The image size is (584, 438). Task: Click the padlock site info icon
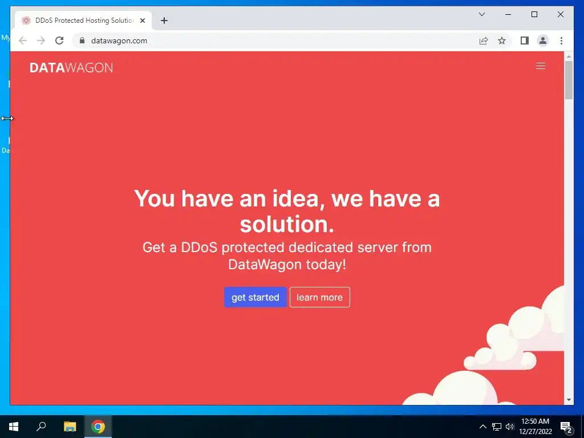82,40
